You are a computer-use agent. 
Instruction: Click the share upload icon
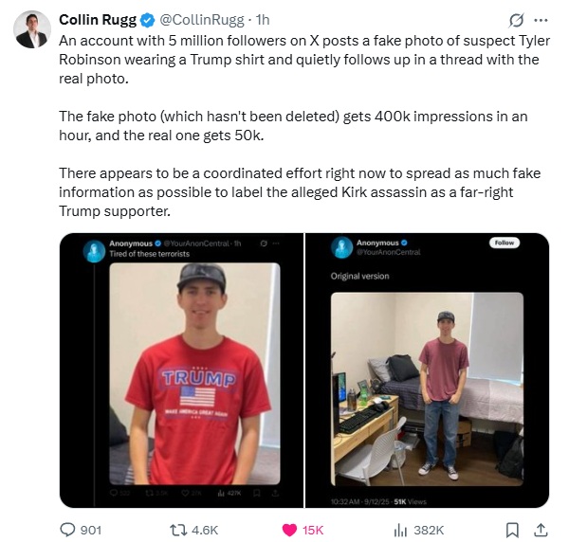click(541, 530)
